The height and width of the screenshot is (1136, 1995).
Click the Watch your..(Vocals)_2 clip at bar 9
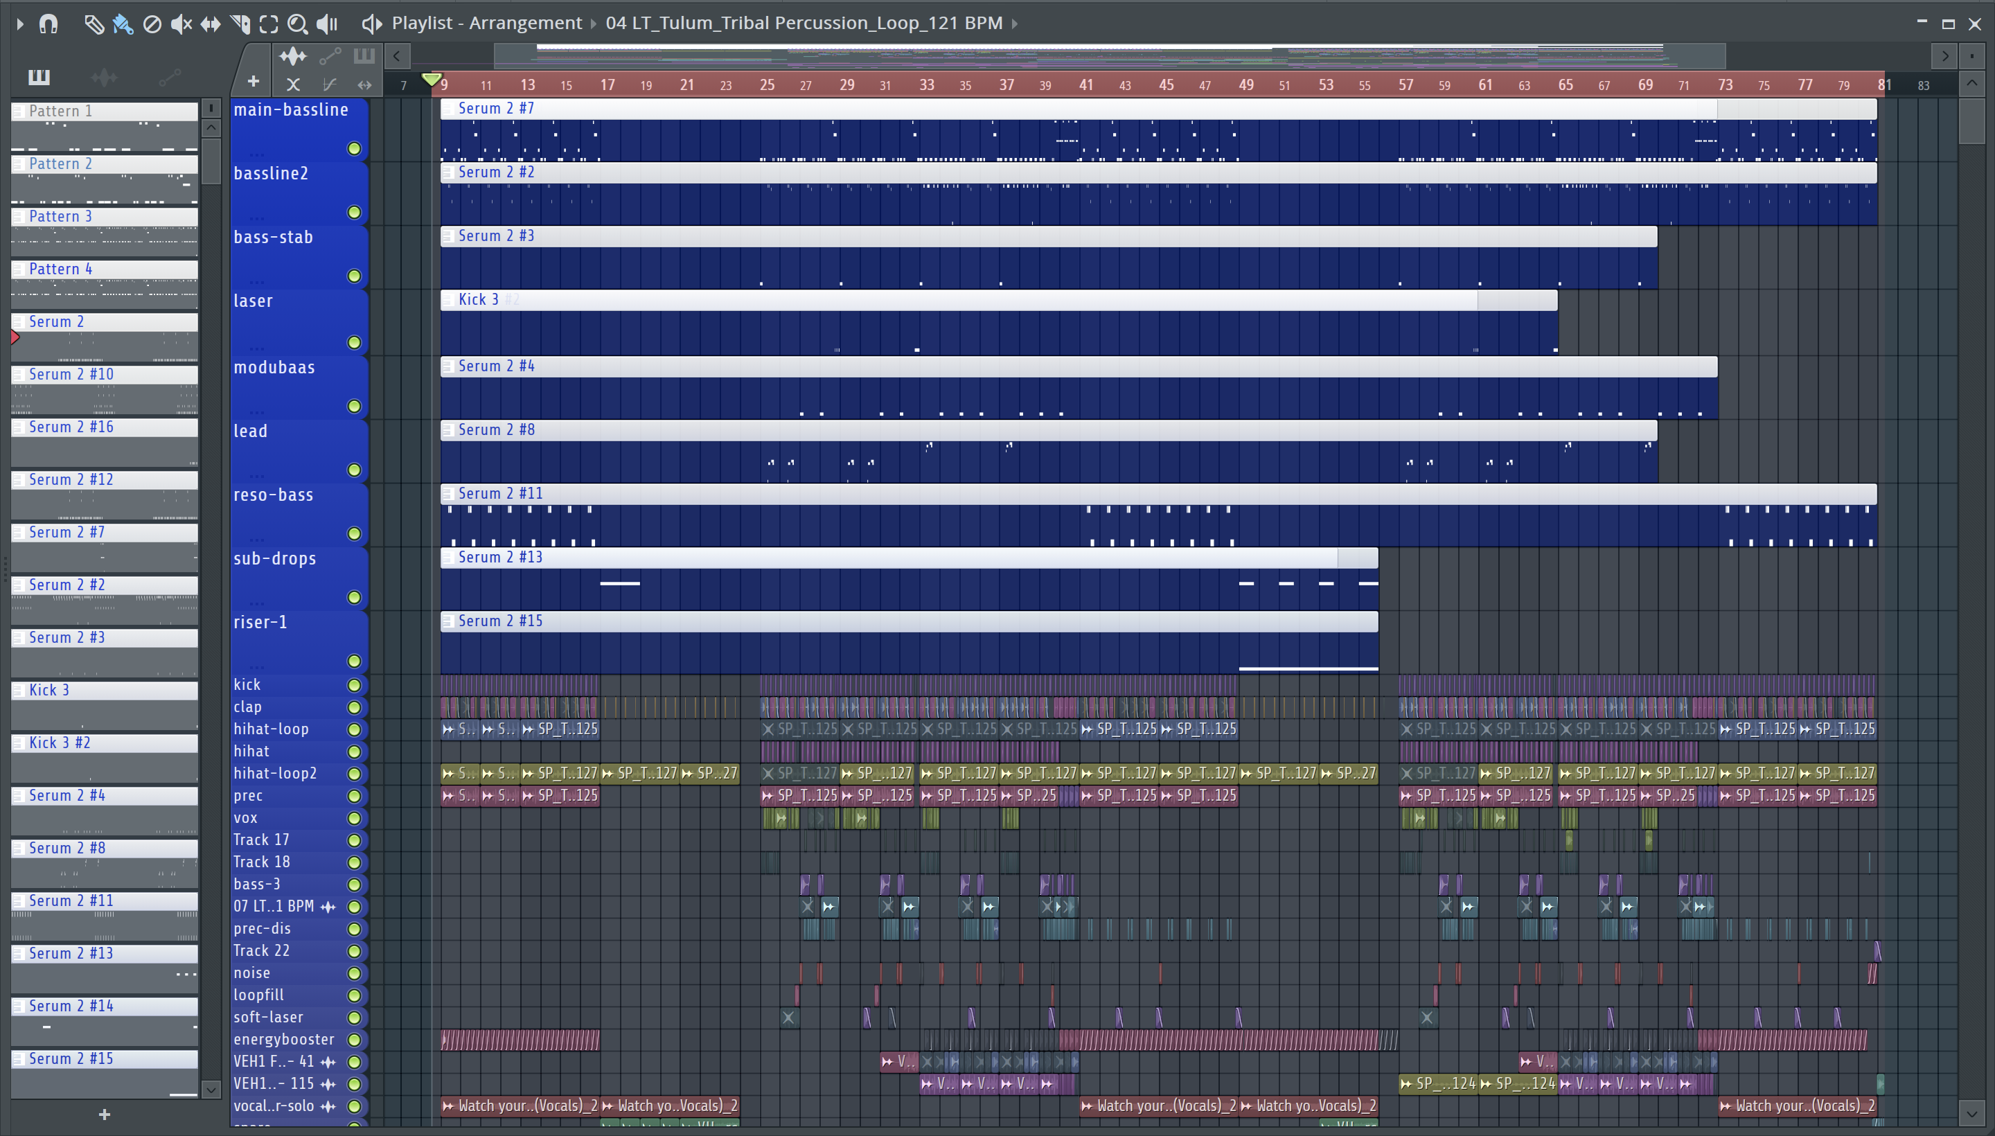tap(520, 1106)
